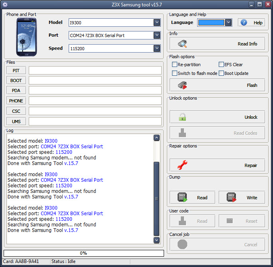Click the log scrollbar down arrow
The image size is (273, 267).
[156, 240]
